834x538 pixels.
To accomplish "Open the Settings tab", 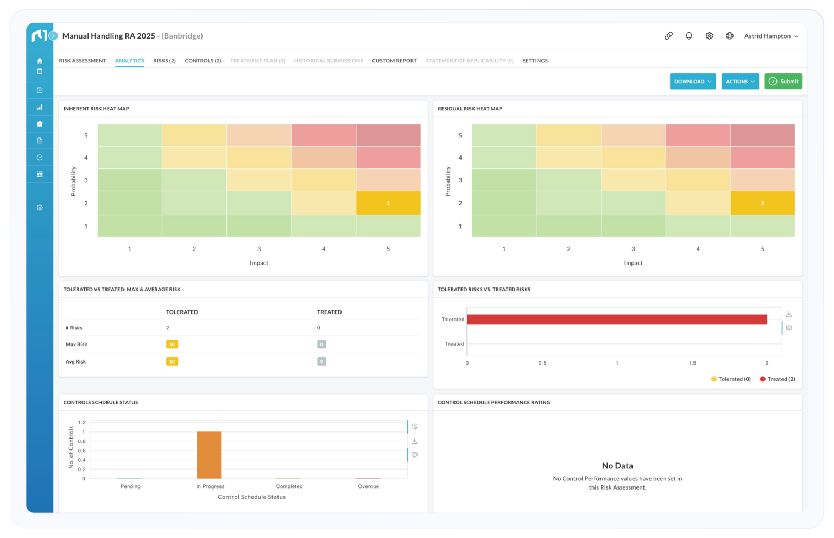I will 535,61.
